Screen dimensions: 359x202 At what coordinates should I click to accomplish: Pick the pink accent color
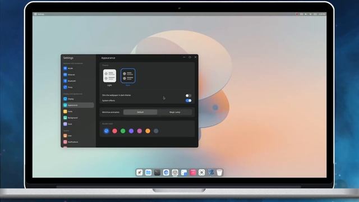coord(140,131)
